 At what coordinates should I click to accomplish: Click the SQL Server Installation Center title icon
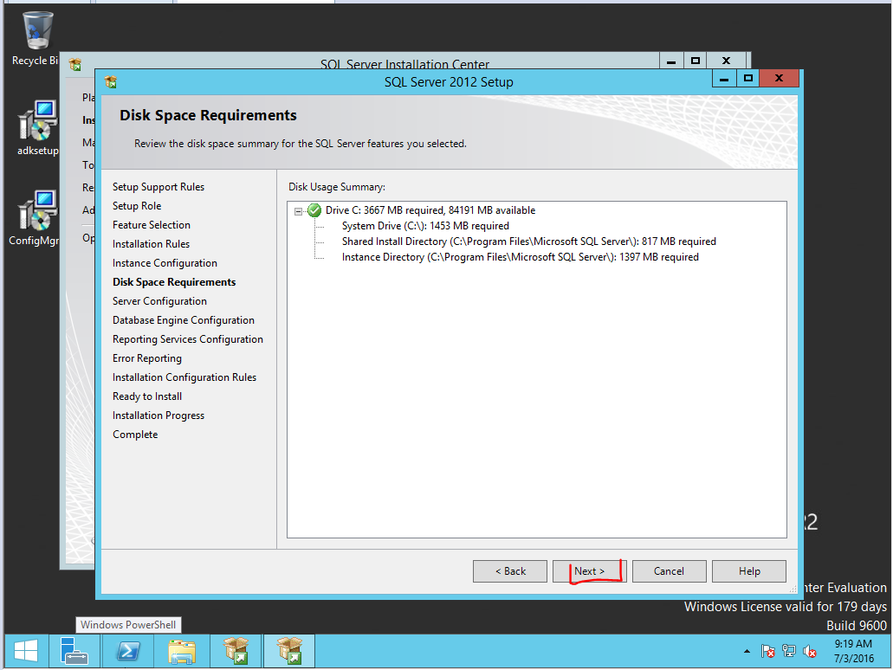(x=75, y=64)
